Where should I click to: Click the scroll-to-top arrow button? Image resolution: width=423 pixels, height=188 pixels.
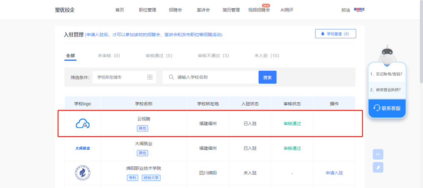378,154
